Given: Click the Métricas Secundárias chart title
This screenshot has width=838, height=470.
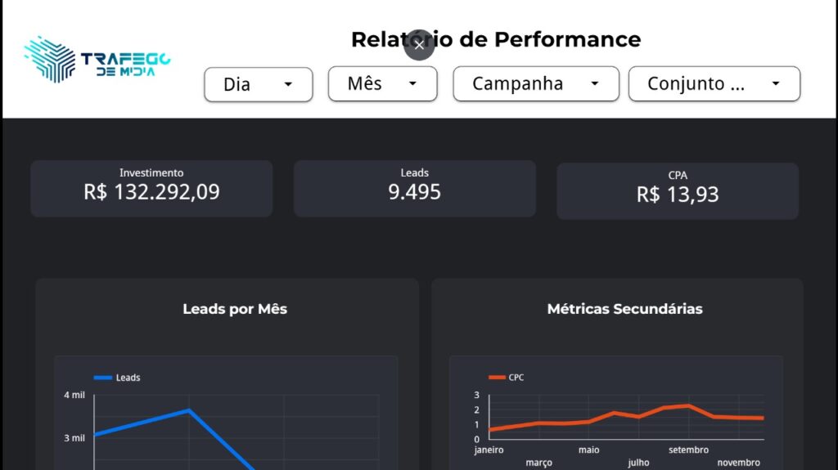Looking at the screenshot, I should coord(624,309).
